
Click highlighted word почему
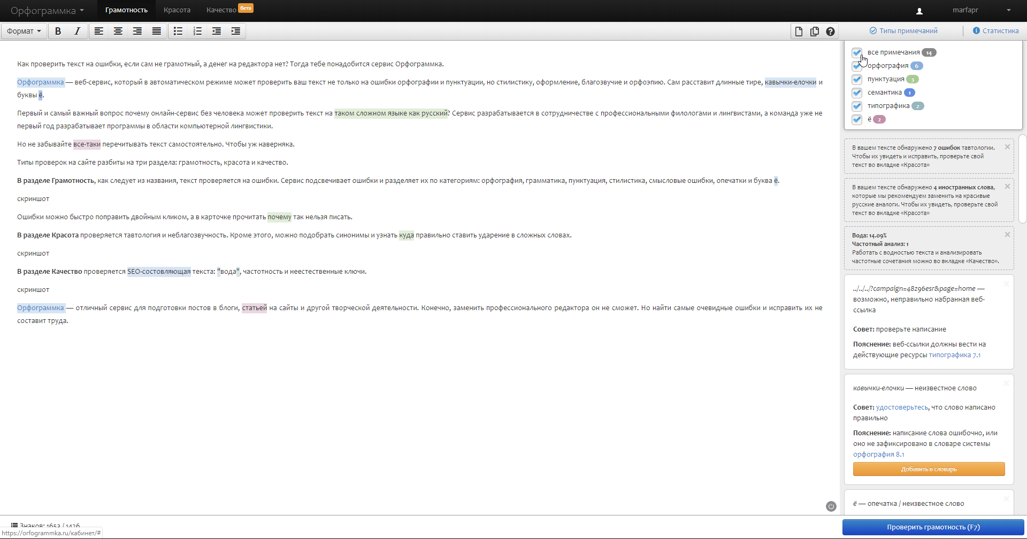280,217
